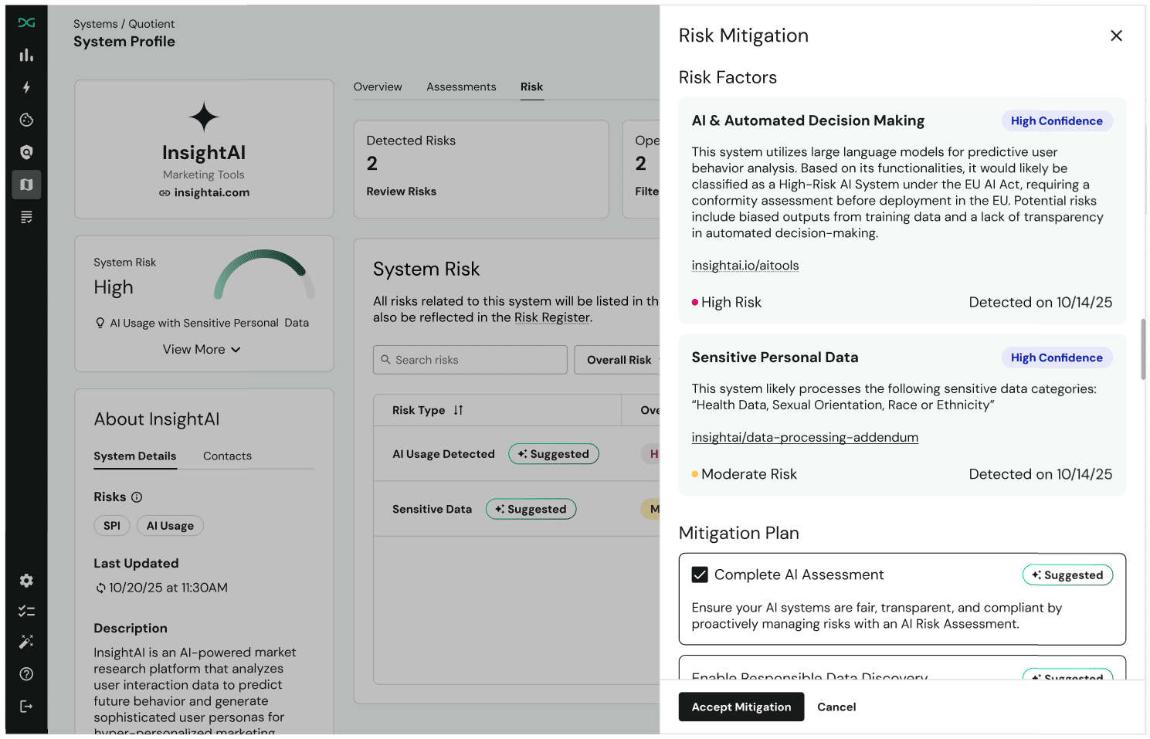The image size is (1150, 739).
Task: Expand View More under System Risk
Action: click(202, 350)
